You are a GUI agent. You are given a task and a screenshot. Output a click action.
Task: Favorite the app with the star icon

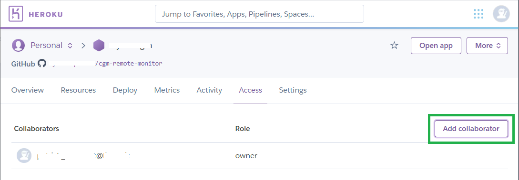coord(394,46)
